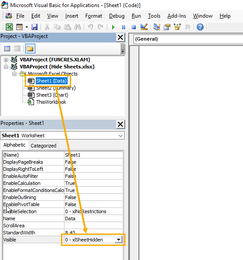Select the StandardWidth property name
Viewport: 243px width, 260px height.
click(x=19, y=233)
